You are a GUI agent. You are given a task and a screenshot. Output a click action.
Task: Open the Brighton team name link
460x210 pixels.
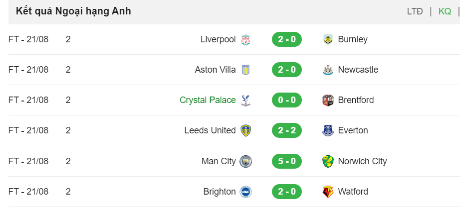[x=220, y=192]
